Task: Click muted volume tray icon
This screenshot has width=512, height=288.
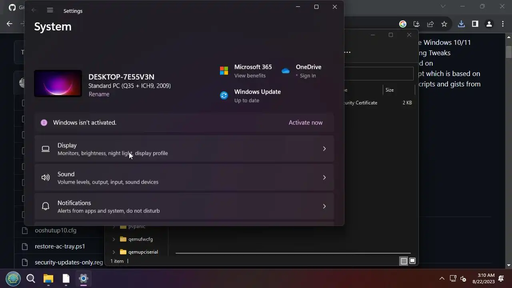Action: click(464, 278)
